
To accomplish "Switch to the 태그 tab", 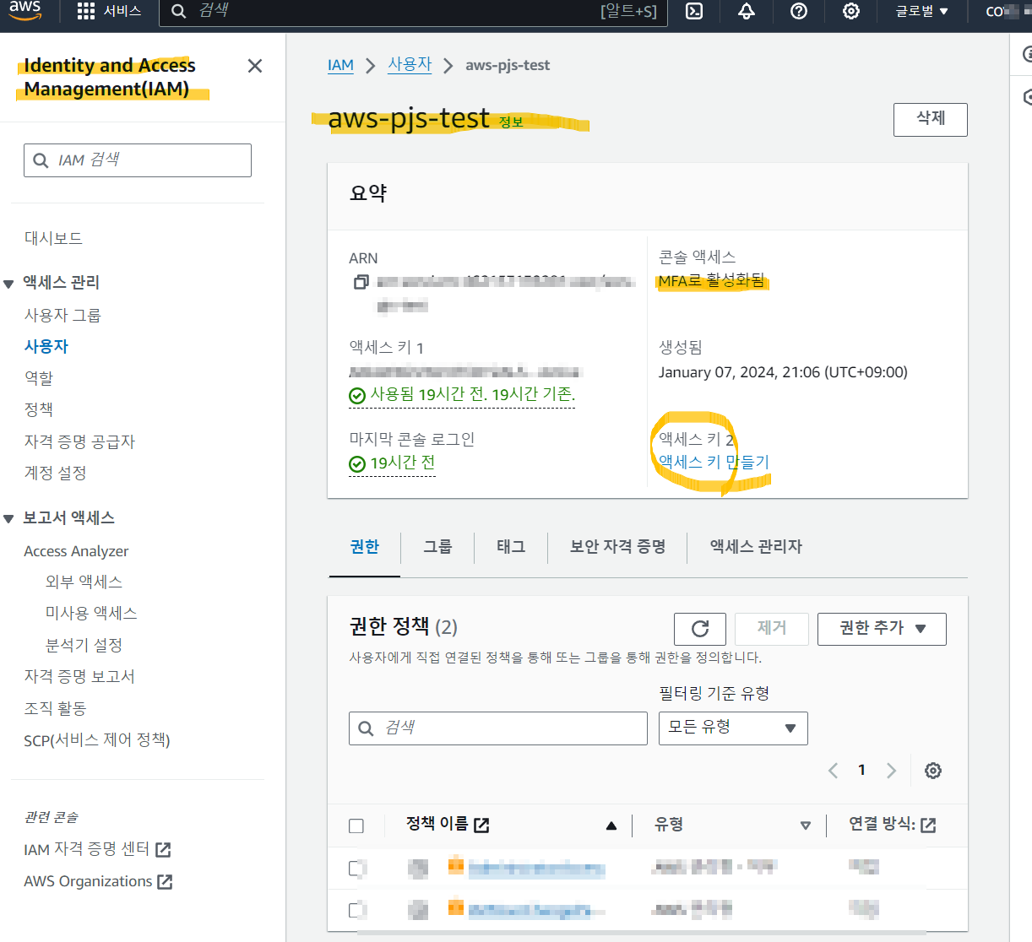I will tap(511, 547).
